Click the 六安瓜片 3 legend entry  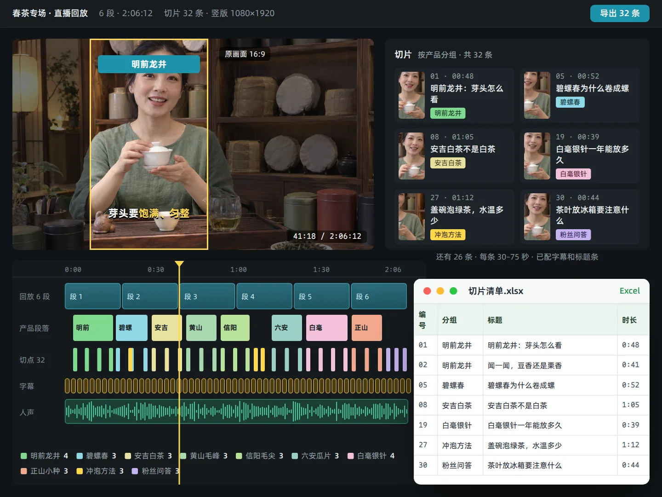(315, 456)
